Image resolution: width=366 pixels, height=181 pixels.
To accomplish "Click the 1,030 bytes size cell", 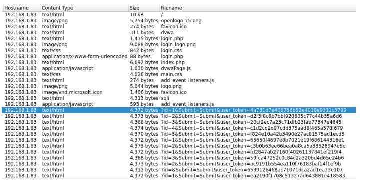I will 144,68.
